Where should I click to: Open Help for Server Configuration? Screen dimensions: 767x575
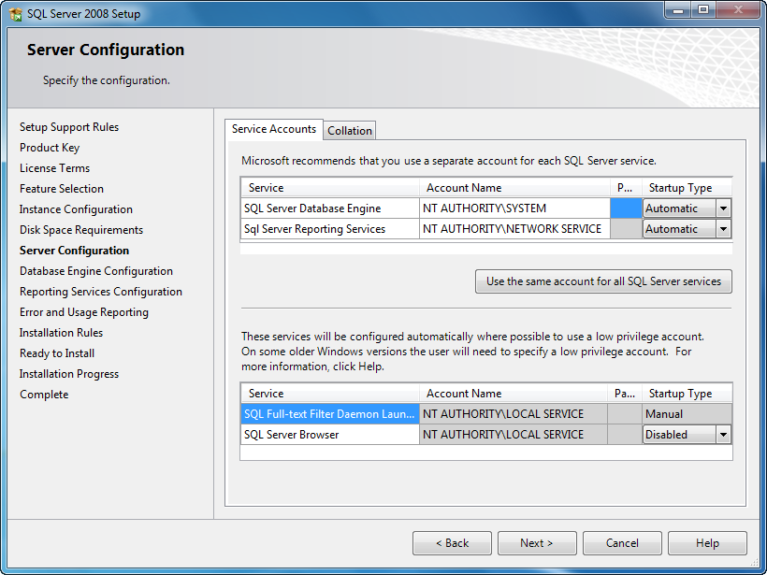click(x=707, y=542)
